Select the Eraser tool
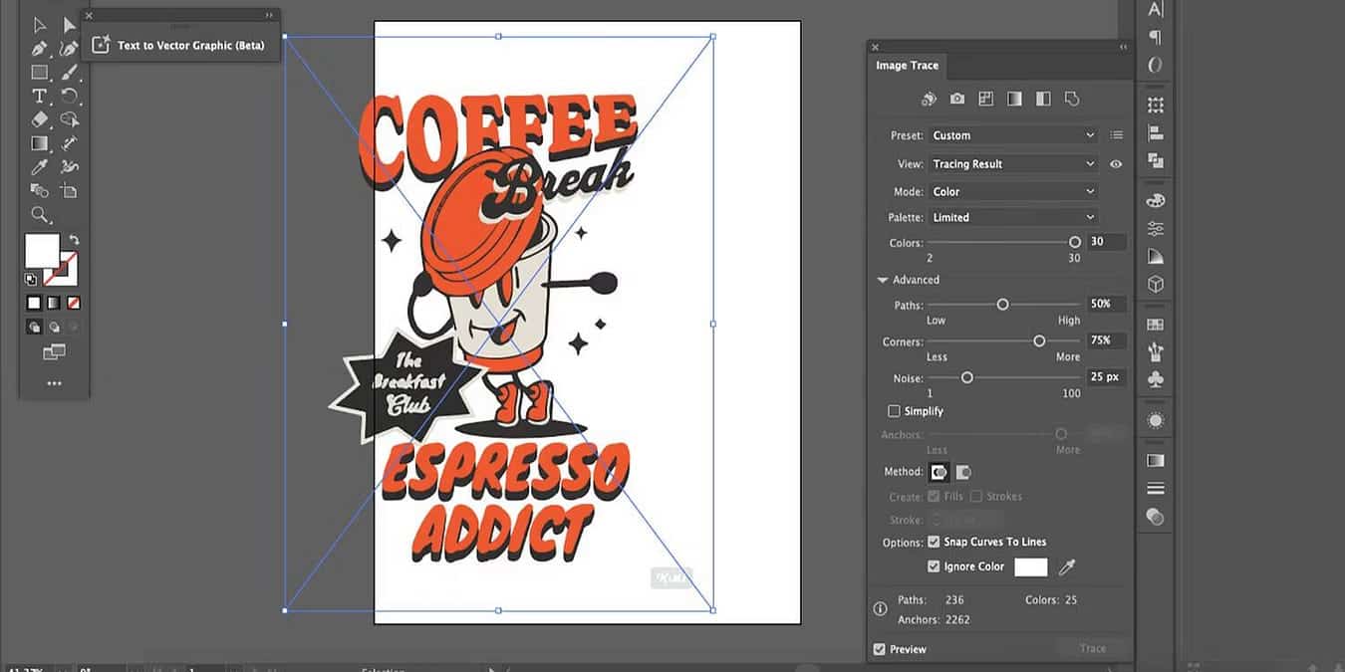 pyautogui.click(x=39, y=119)
